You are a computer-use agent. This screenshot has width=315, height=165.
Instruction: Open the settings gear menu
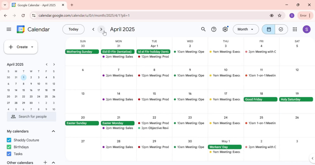coord(225,29)
